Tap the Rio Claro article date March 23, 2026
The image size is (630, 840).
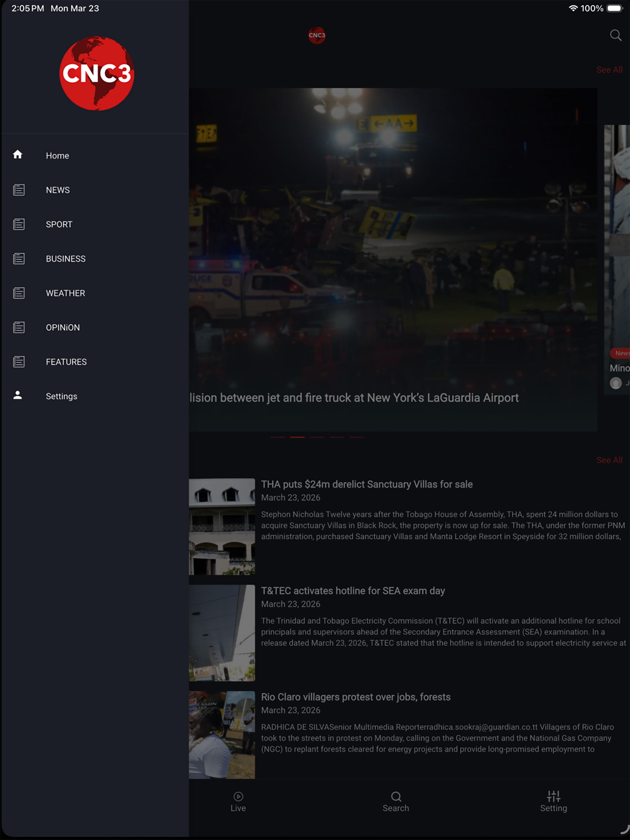point(291,710)
